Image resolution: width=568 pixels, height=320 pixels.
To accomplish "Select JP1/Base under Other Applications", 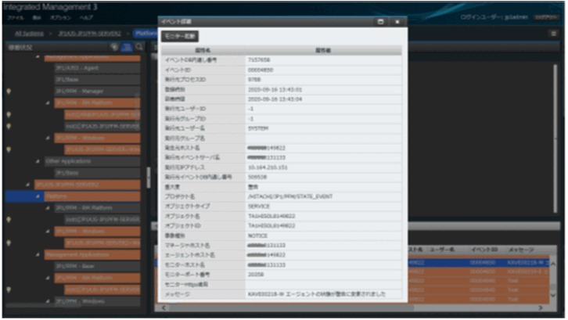I will click(x=97, y=173).
